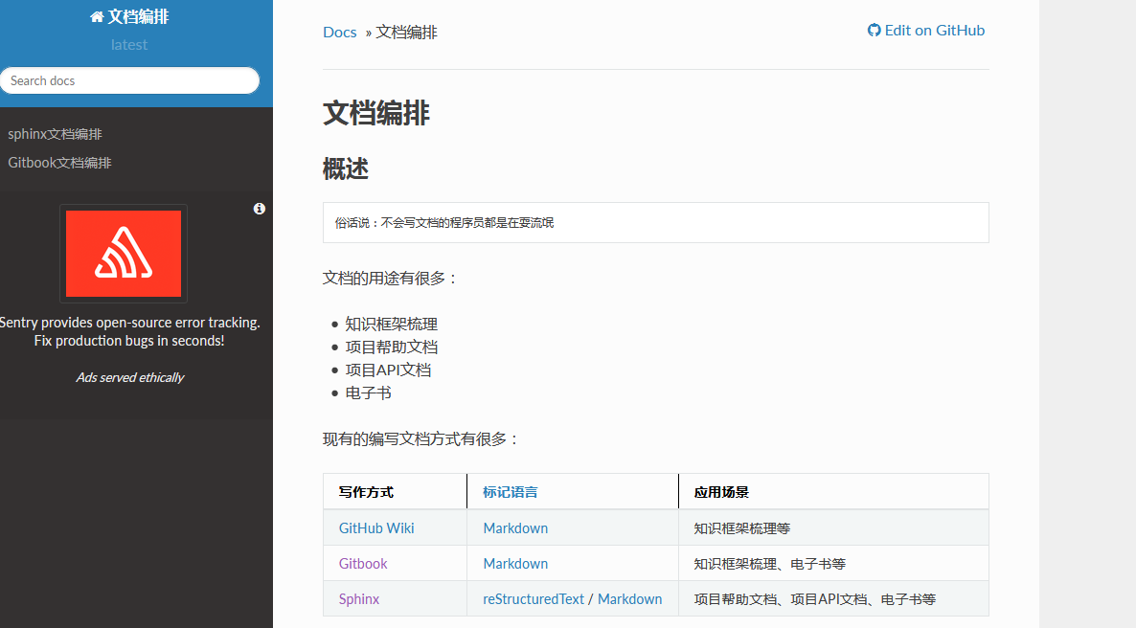The width and height of the screenshot is (1136, 628).
Task: Click the Sentry logo advertisement image
Action: point(124,254)
